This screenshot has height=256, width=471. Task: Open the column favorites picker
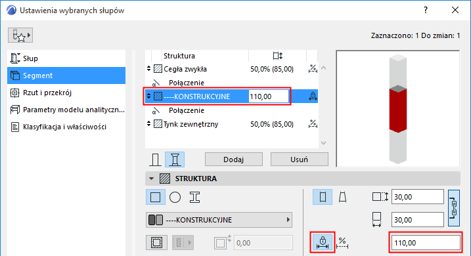pyautogui.click(x=20, y=35)
